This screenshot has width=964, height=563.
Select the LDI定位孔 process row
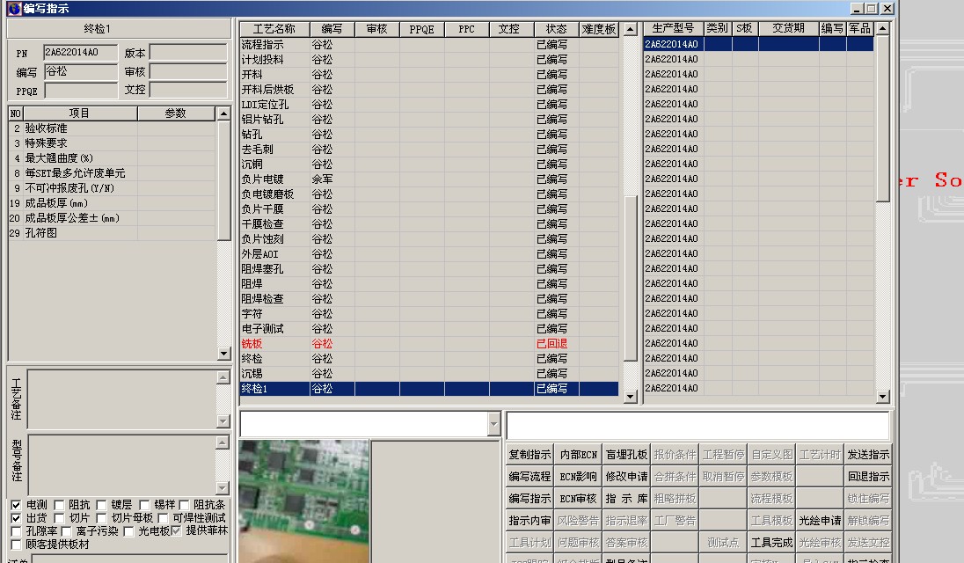point(428,105)
